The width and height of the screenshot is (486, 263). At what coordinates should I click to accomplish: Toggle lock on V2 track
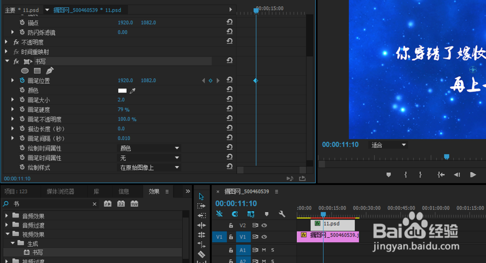point(231,225)
